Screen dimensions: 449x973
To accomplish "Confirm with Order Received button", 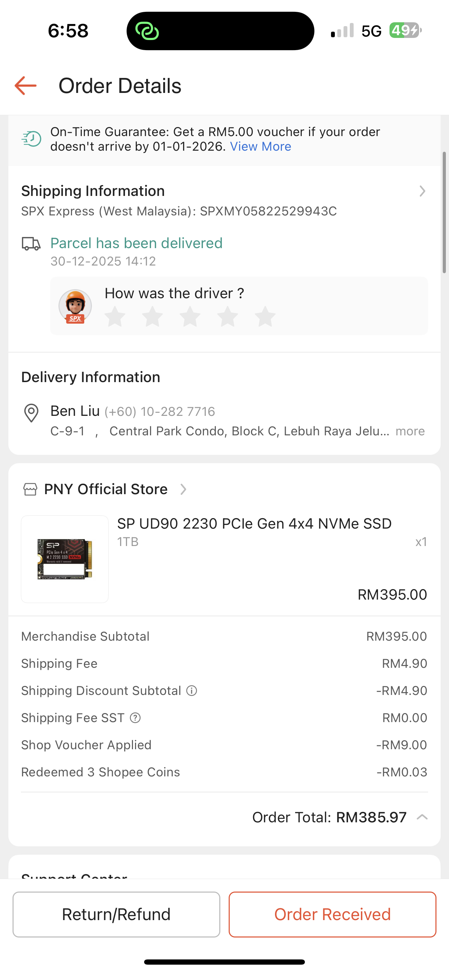I will (332, 915).
